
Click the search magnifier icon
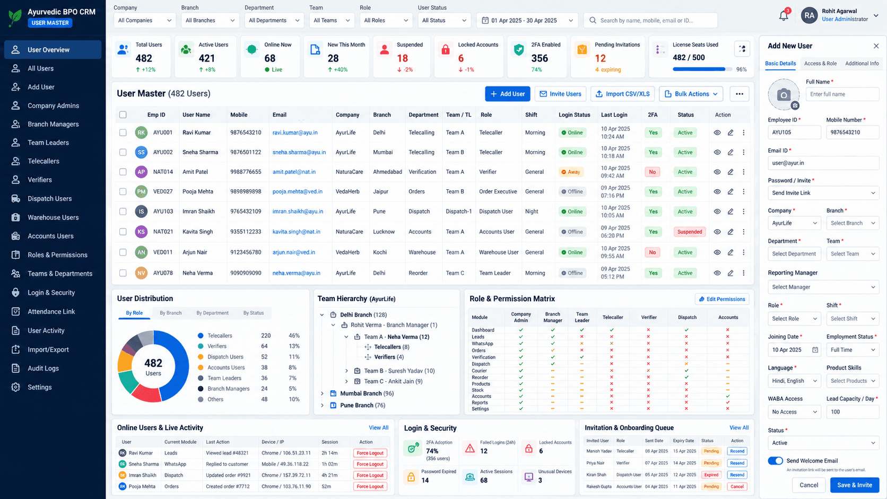coord(593,21)
